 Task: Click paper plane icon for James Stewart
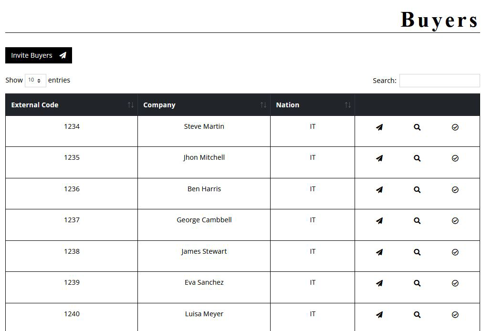[379, 252]
